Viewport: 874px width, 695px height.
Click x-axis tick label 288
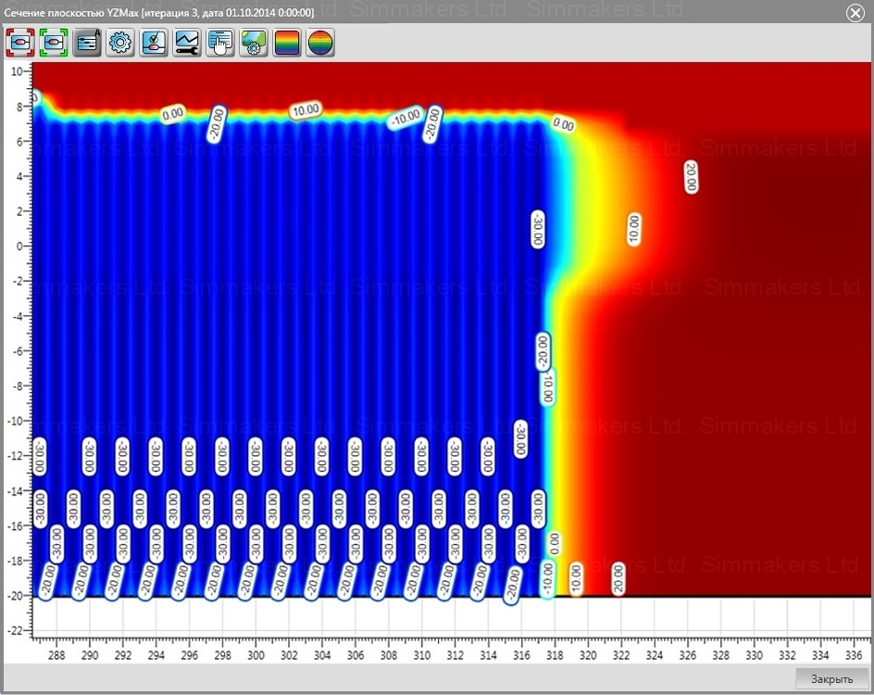pos(56,655)
